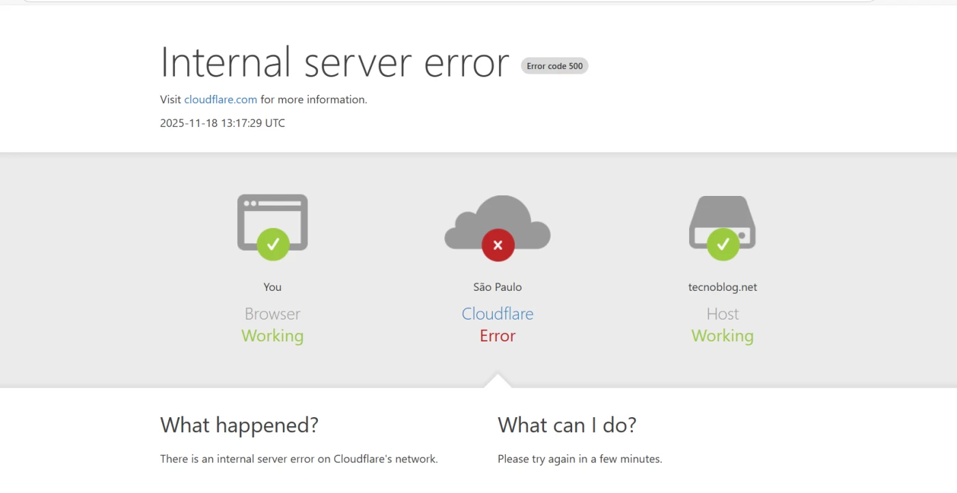Click the Internal server error heading
957x493 pixels.
point(334,62)
